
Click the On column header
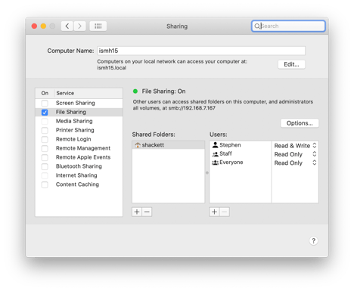[x=45, y=93]
